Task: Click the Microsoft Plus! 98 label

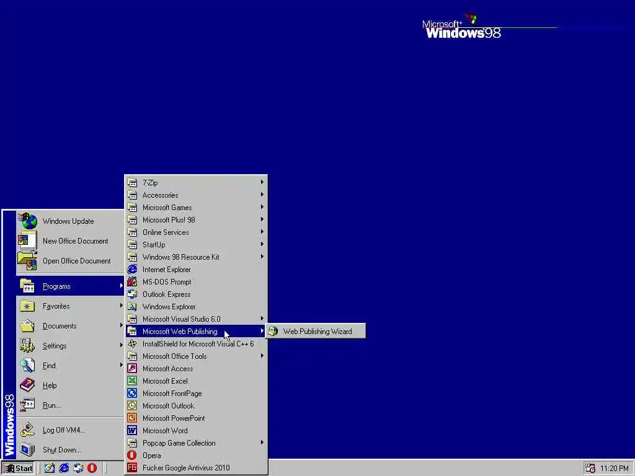Action: [x=169, y=220]
